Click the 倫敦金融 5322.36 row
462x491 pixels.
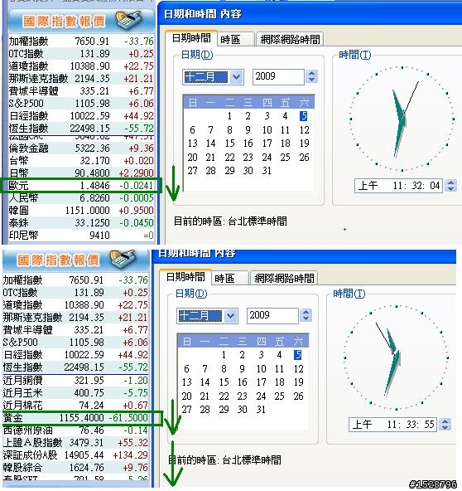coord(81,148)
